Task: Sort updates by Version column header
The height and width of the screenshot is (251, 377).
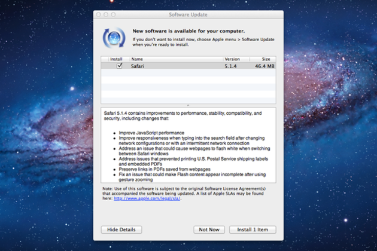Action: coord(232,59)
